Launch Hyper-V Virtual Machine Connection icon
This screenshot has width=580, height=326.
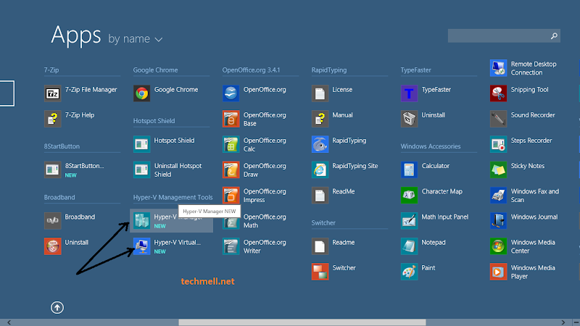tap(141, 246)
